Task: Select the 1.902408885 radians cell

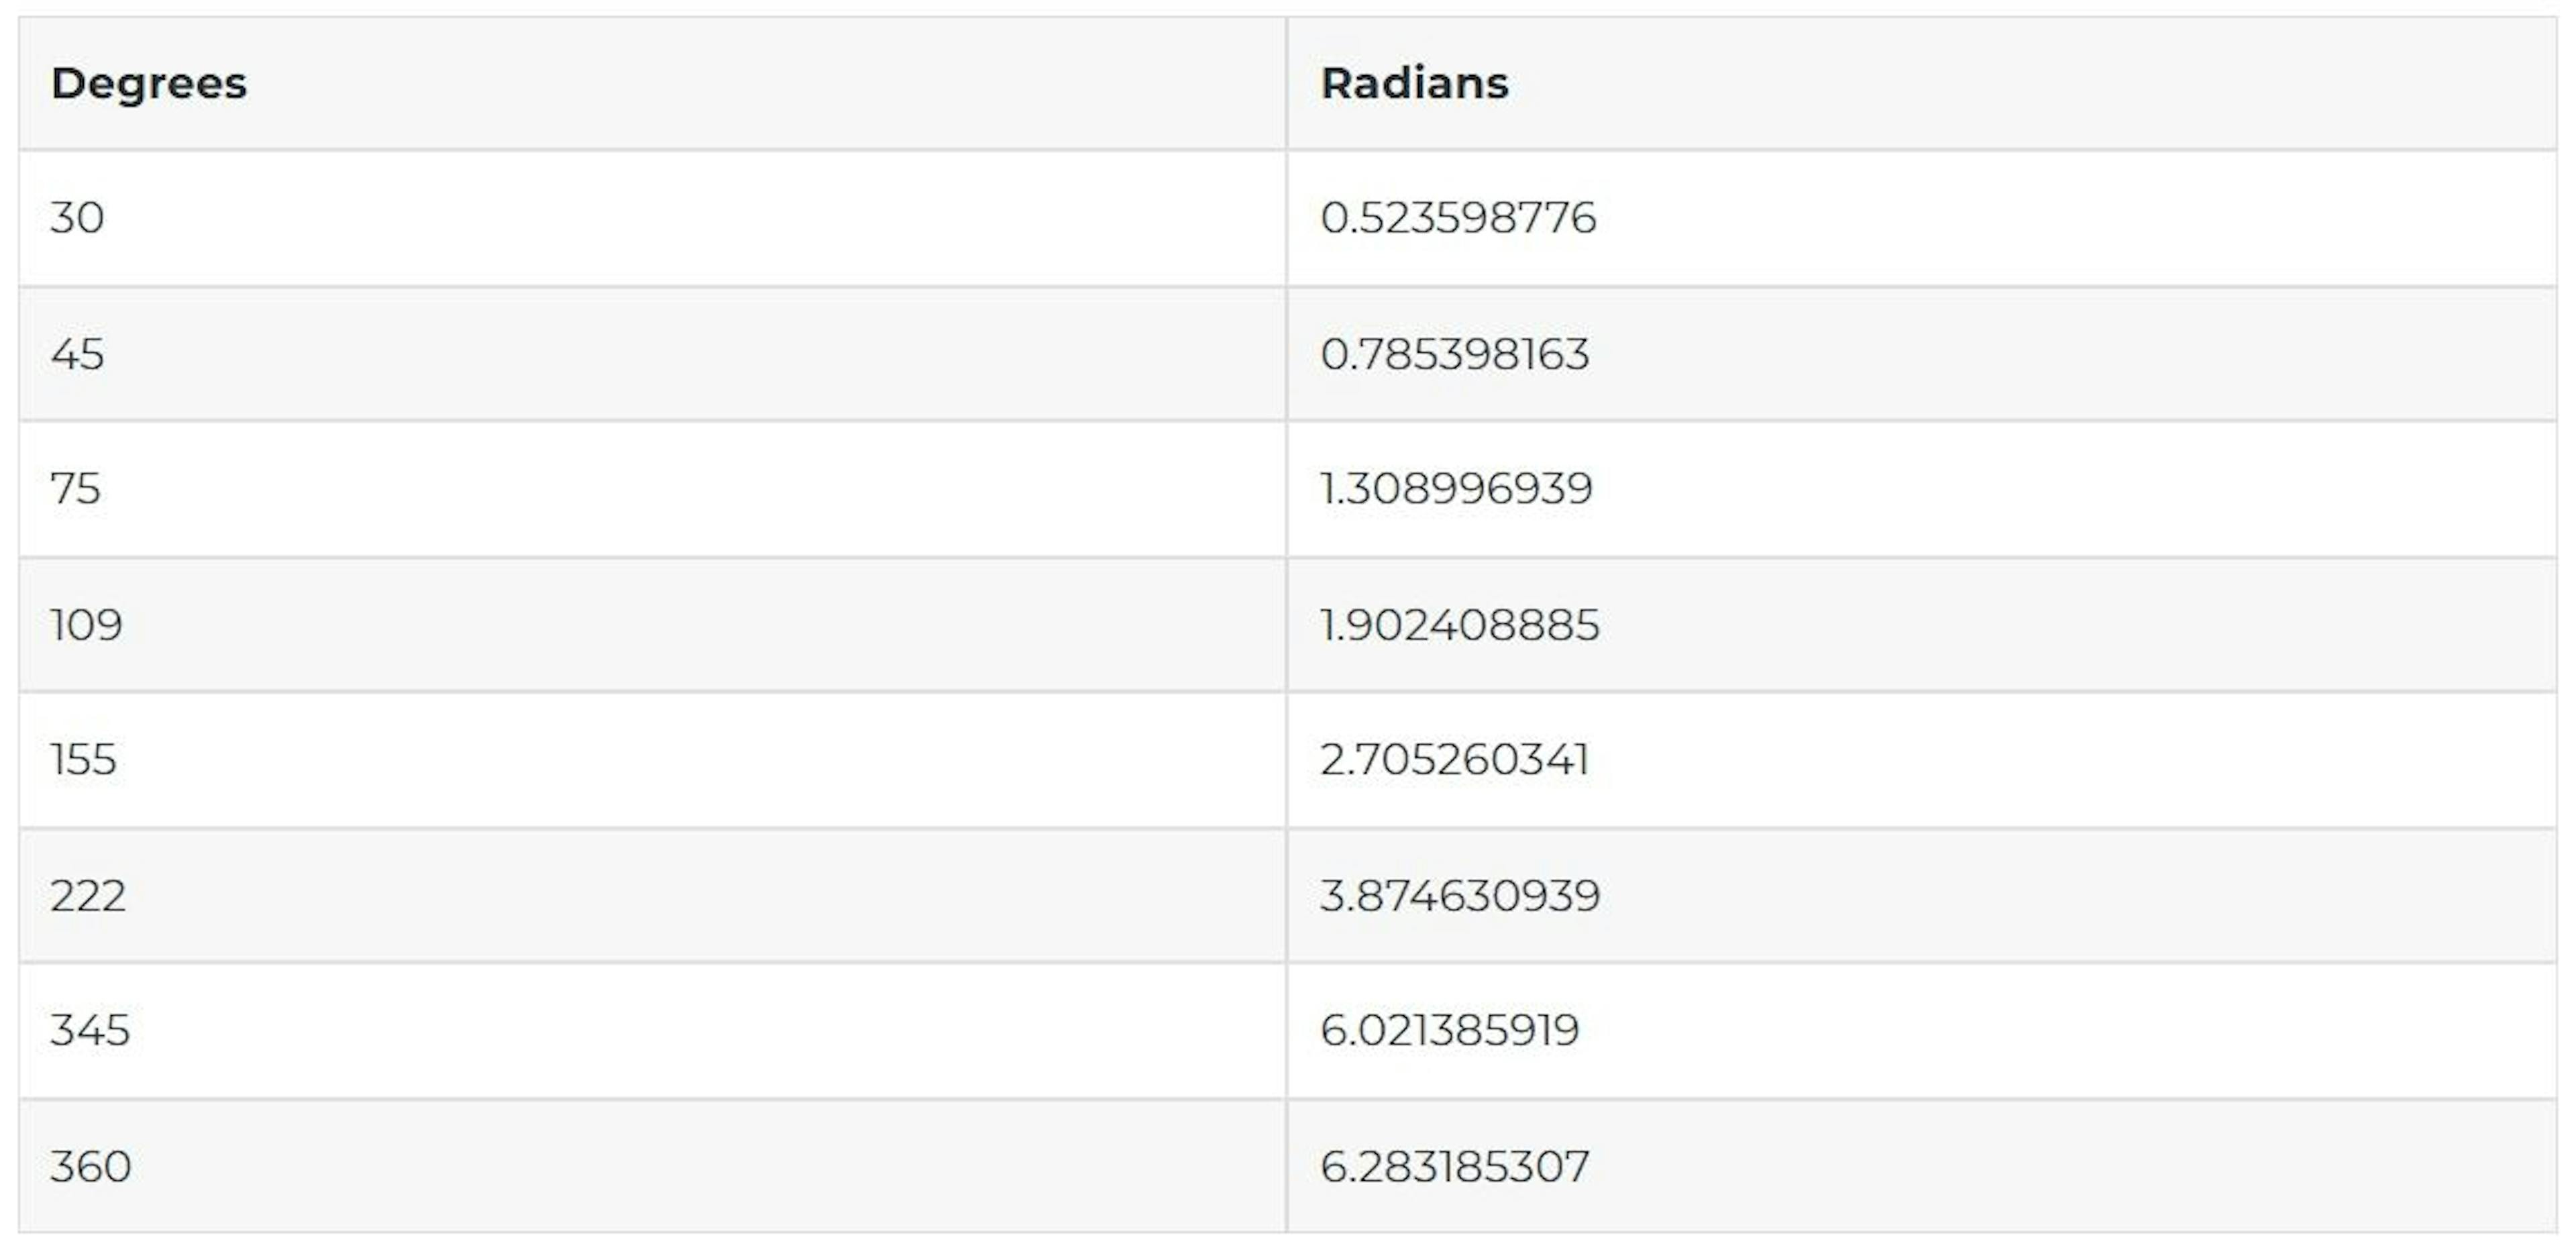Action: [1459, 625]
